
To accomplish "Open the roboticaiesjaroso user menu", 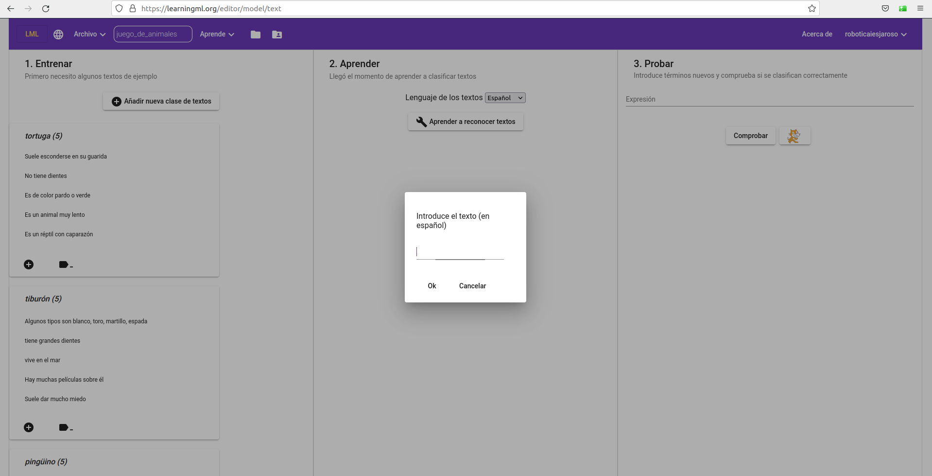I will (x=875, y=34).
